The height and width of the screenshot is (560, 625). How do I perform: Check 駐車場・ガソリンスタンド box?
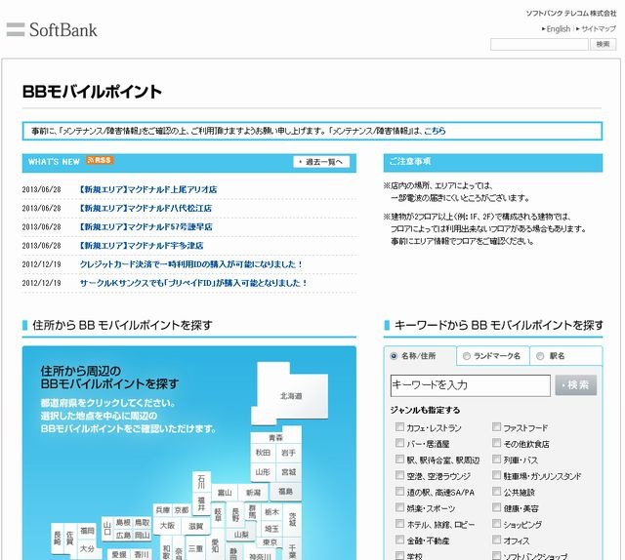click(496, 475)
